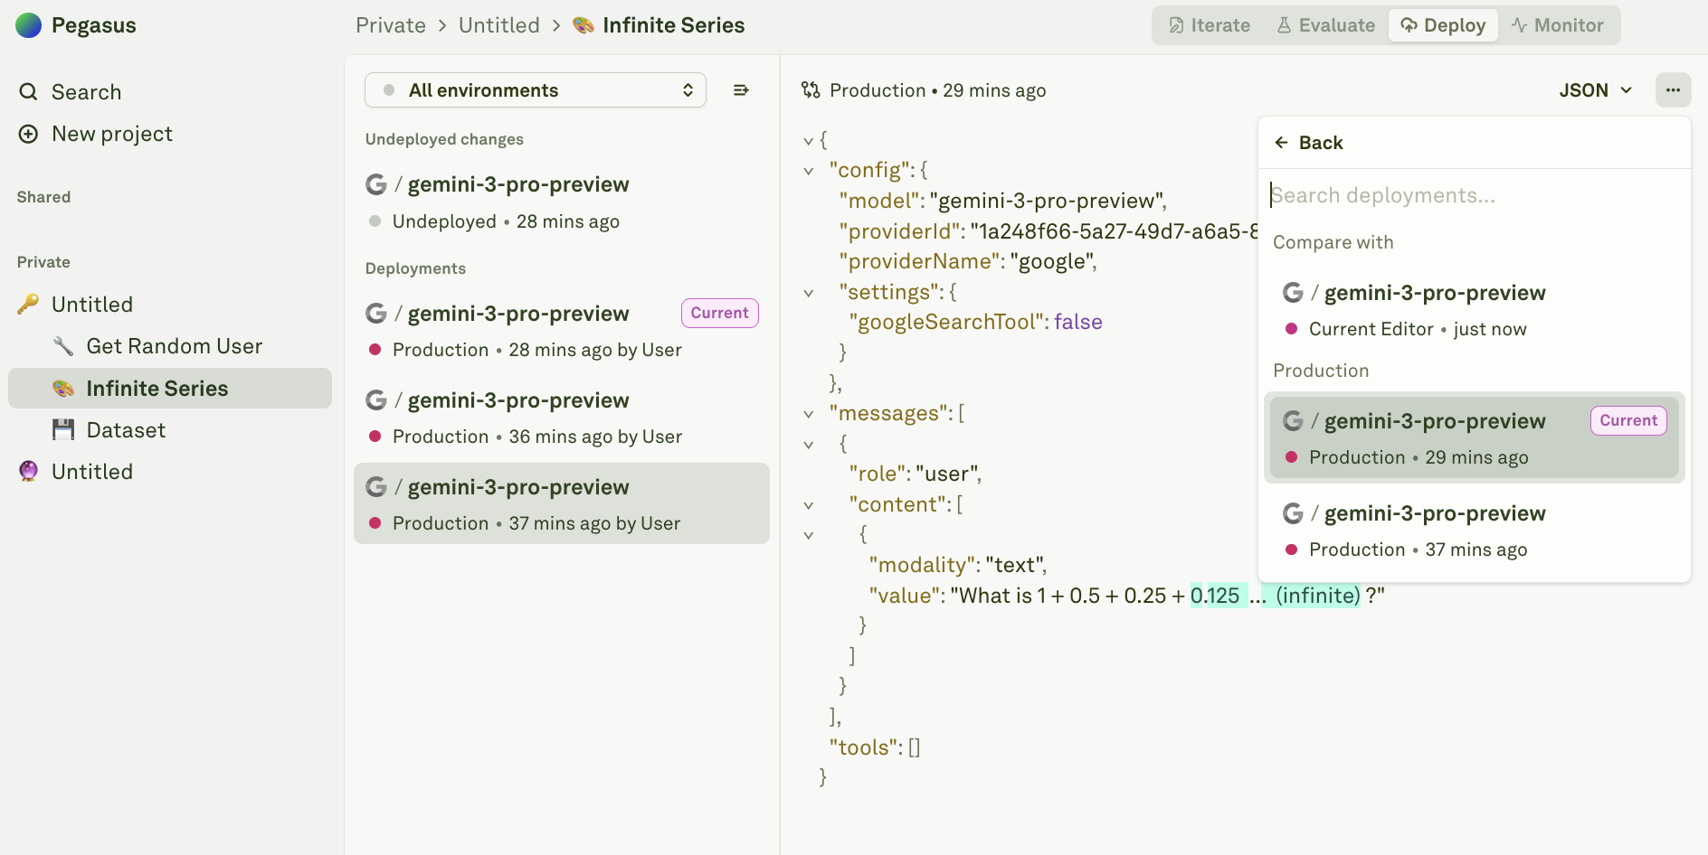Click the "providerName" google value
The height and width of the screenshot is (855, 1708).
pos(1054,261)
